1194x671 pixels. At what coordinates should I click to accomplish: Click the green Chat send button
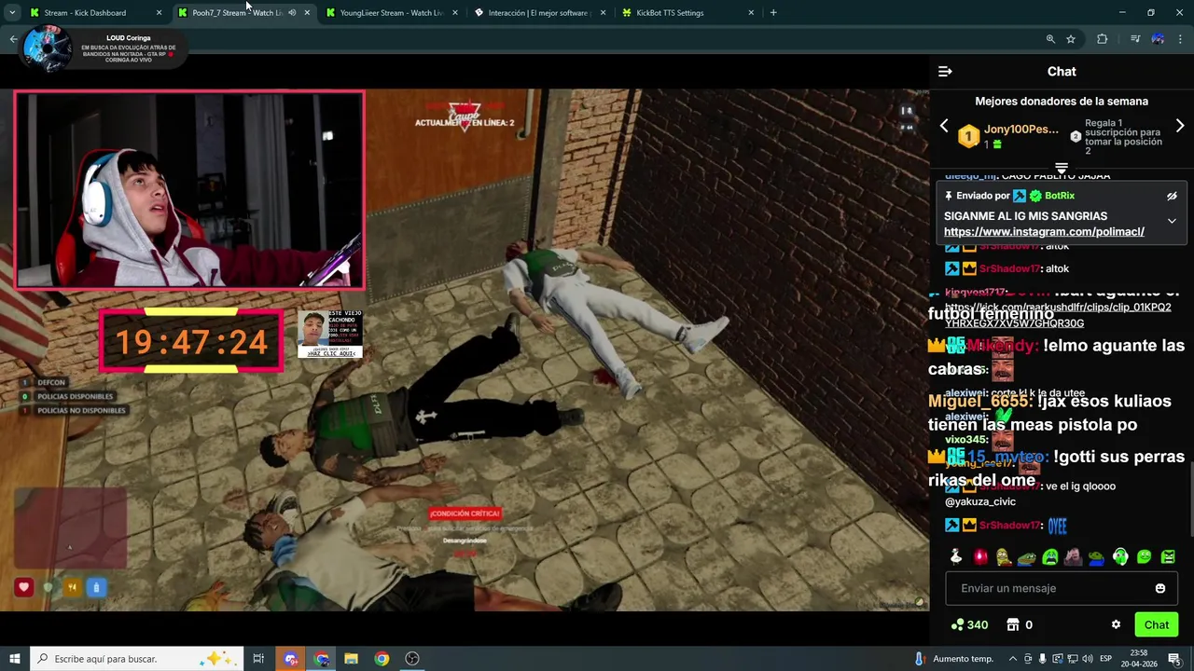click(x=1157, y=625)
